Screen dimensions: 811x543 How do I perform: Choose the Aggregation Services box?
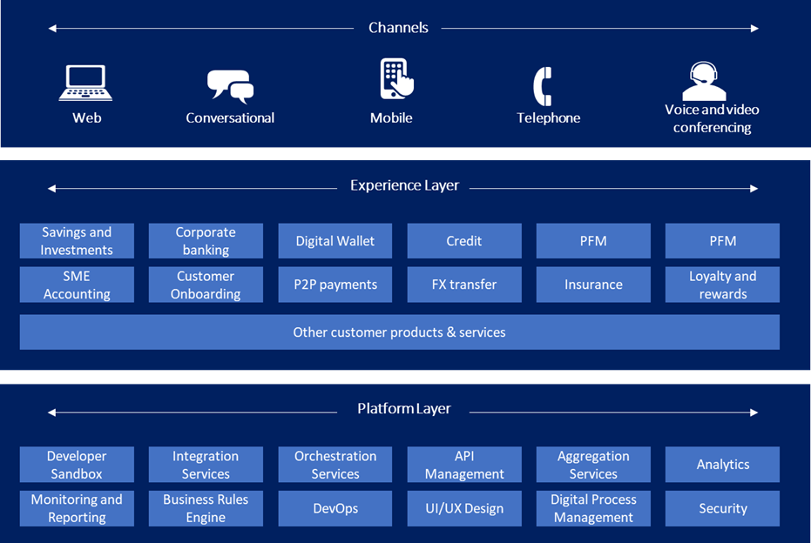(593, 465)
